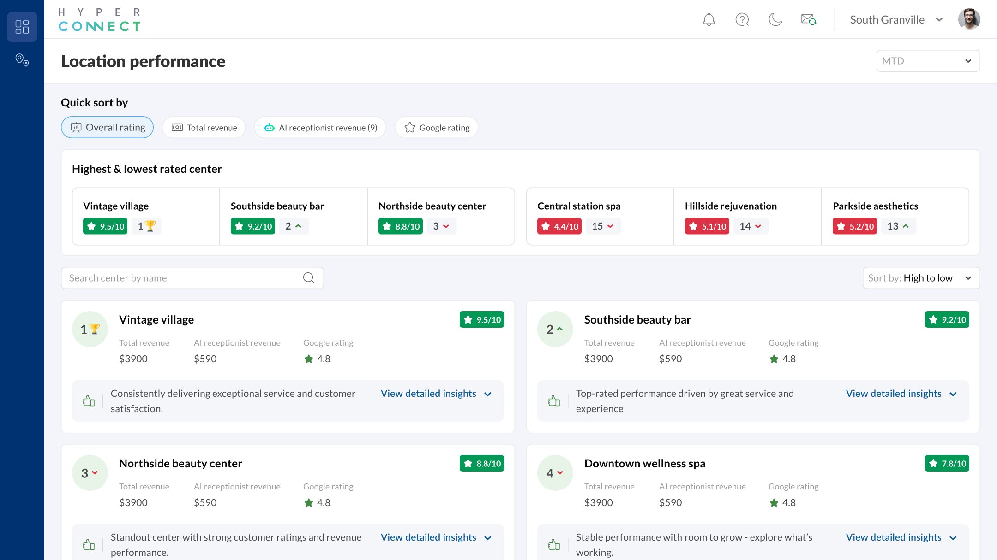Toggle the Google rating quick sort filter
Viewport: 997px width, 560px height.
pos(436,127)
